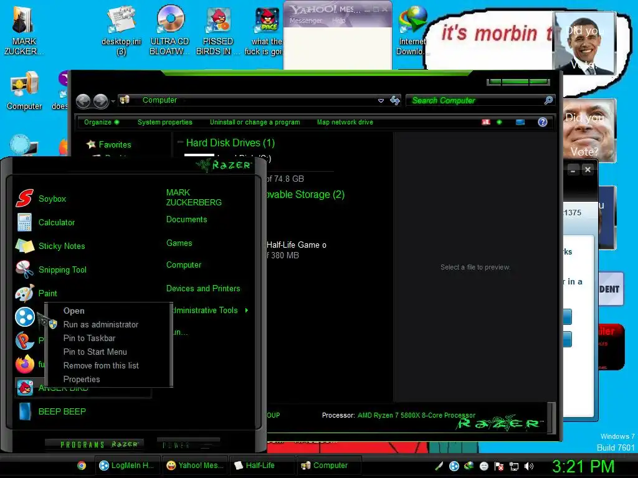Image resolution: width=638 pixels, height=478 pixels.
Task: Open MARK ZUCKER... folder on desktop
Action: tap(24, 31)
